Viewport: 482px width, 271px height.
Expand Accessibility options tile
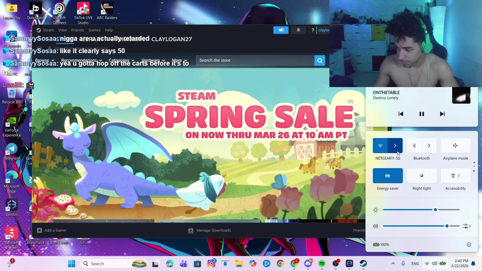pos(455,176)
